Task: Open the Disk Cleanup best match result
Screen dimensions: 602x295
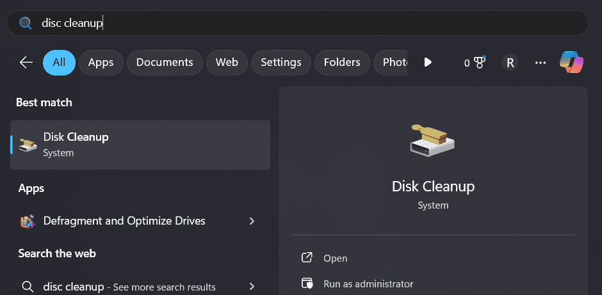Action: tap(140, 145)
